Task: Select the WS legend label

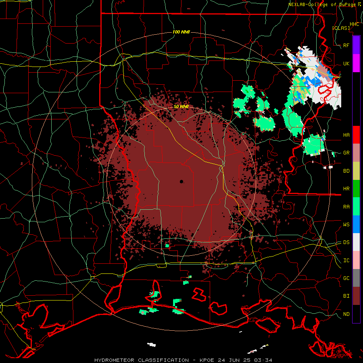Action: pyautogui.click(x=346, y=224)
